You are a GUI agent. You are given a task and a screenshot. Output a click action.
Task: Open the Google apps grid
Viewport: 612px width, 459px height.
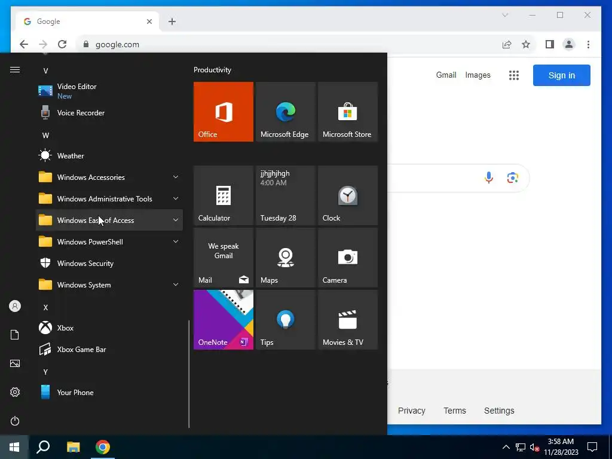coord(513,75)
